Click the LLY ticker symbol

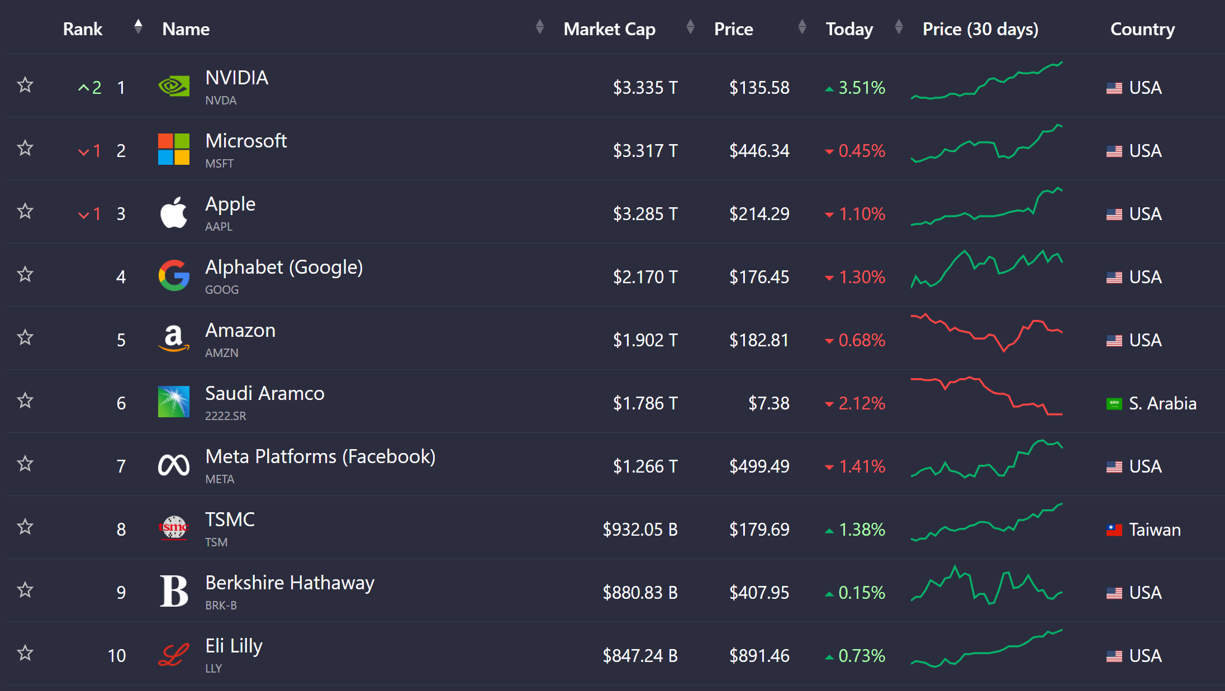click(x=213, y=669)
